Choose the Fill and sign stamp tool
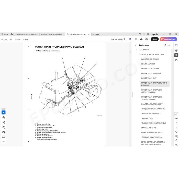Viewport: 179px width, 179px height. 4,137
